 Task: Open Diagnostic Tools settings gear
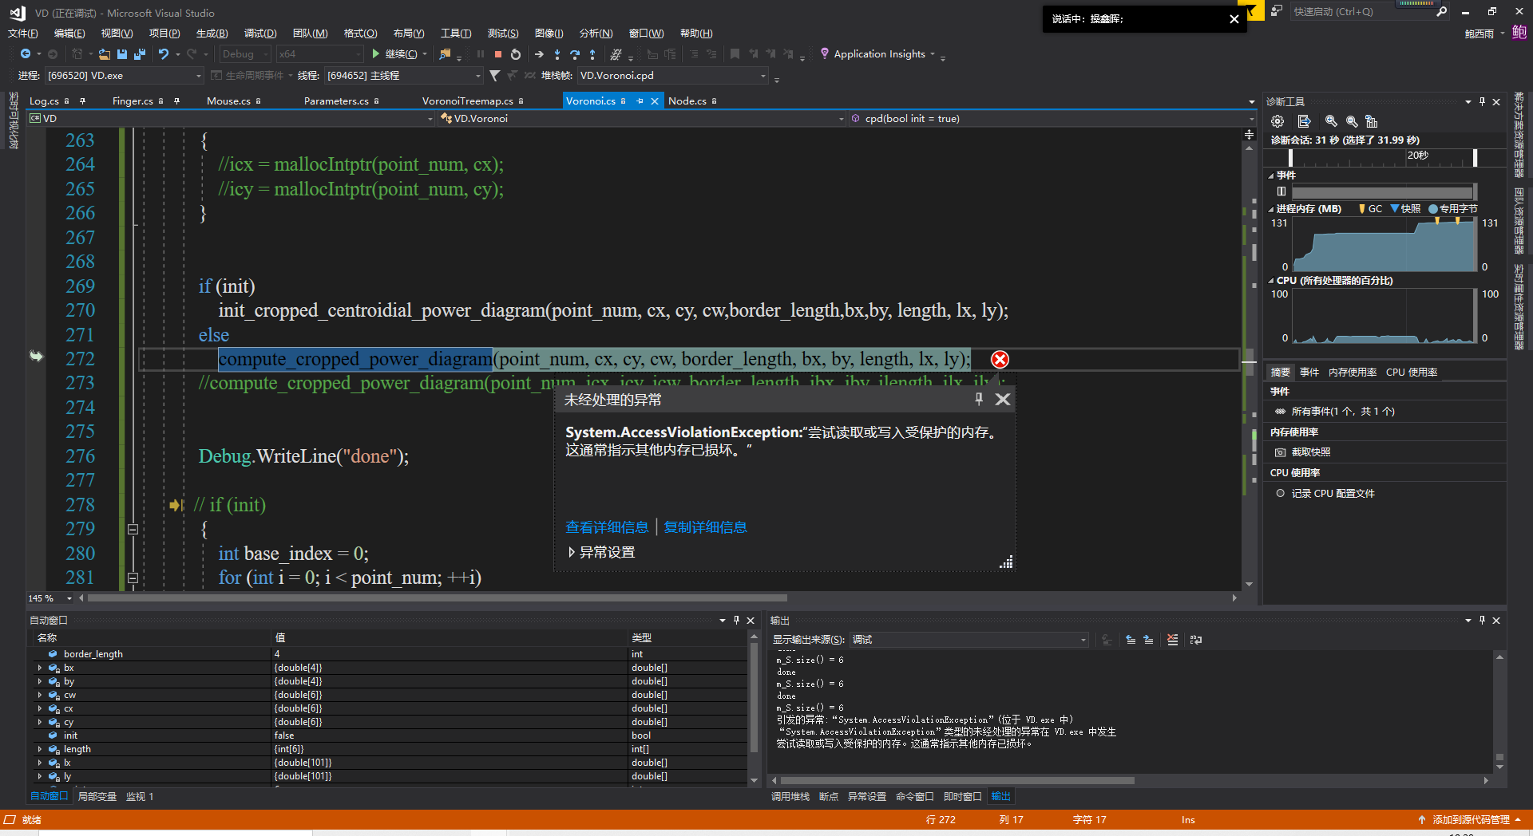click(1277, 120)
